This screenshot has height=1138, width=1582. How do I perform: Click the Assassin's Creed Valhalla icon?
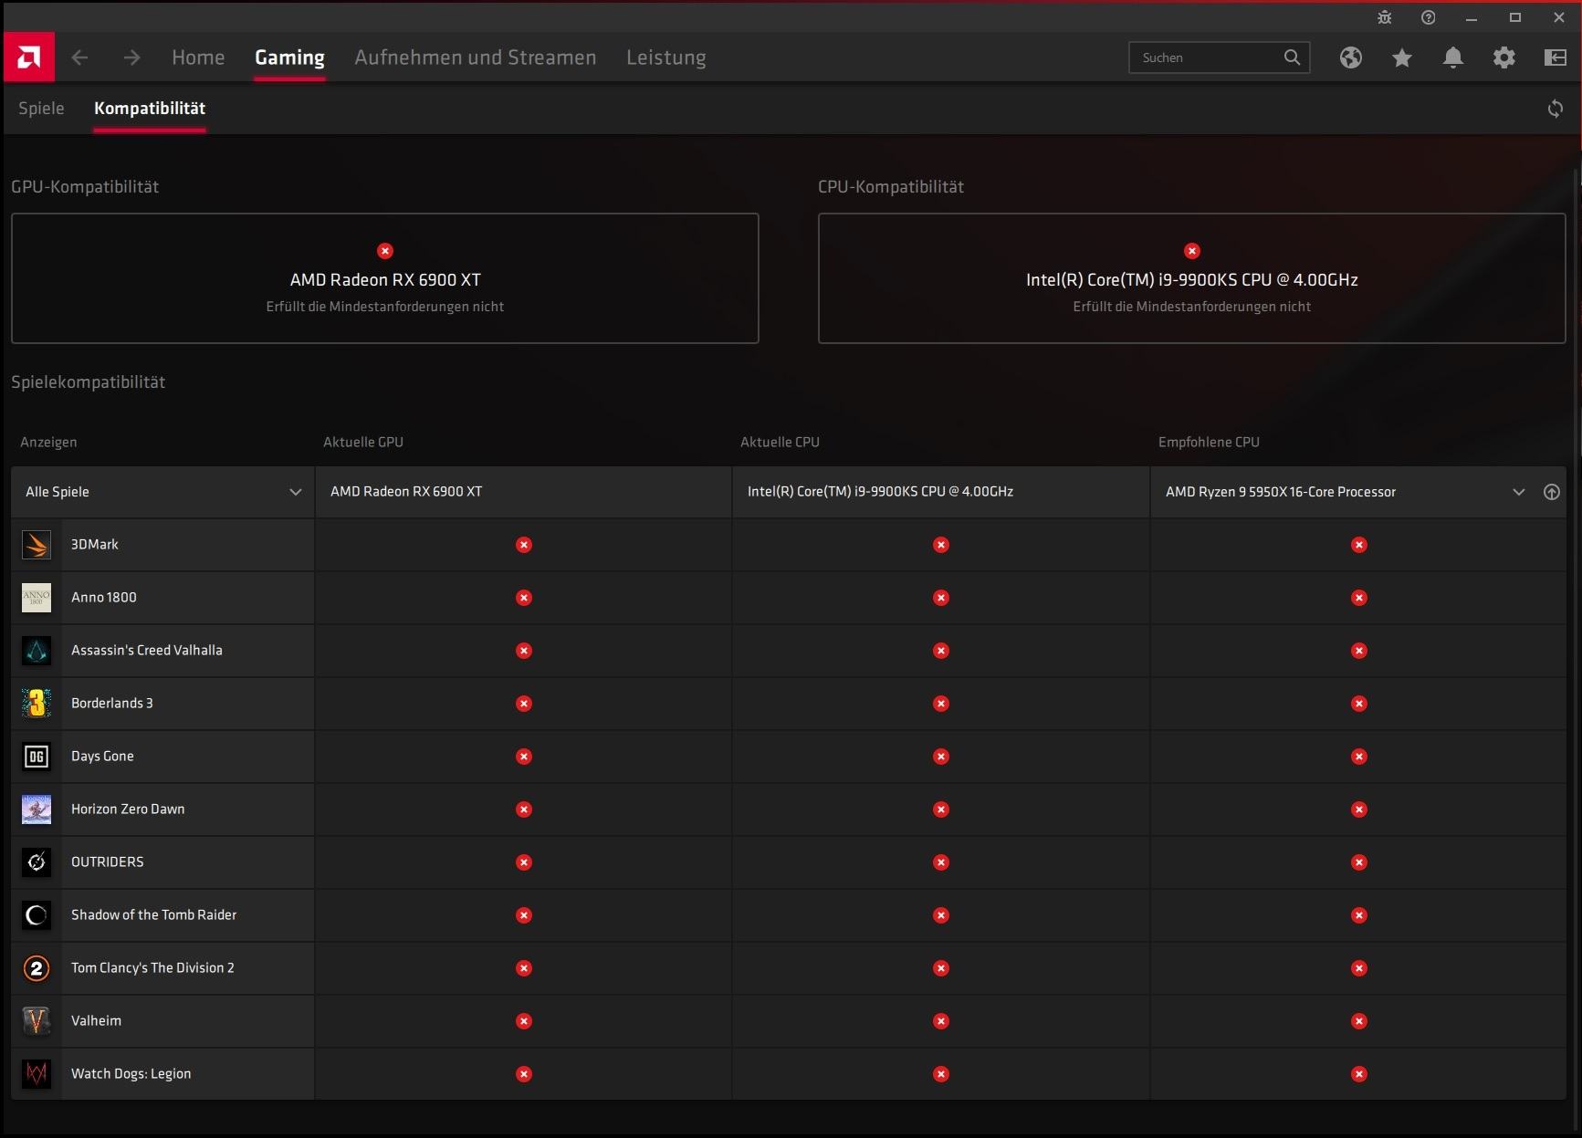tap(37, 651)
